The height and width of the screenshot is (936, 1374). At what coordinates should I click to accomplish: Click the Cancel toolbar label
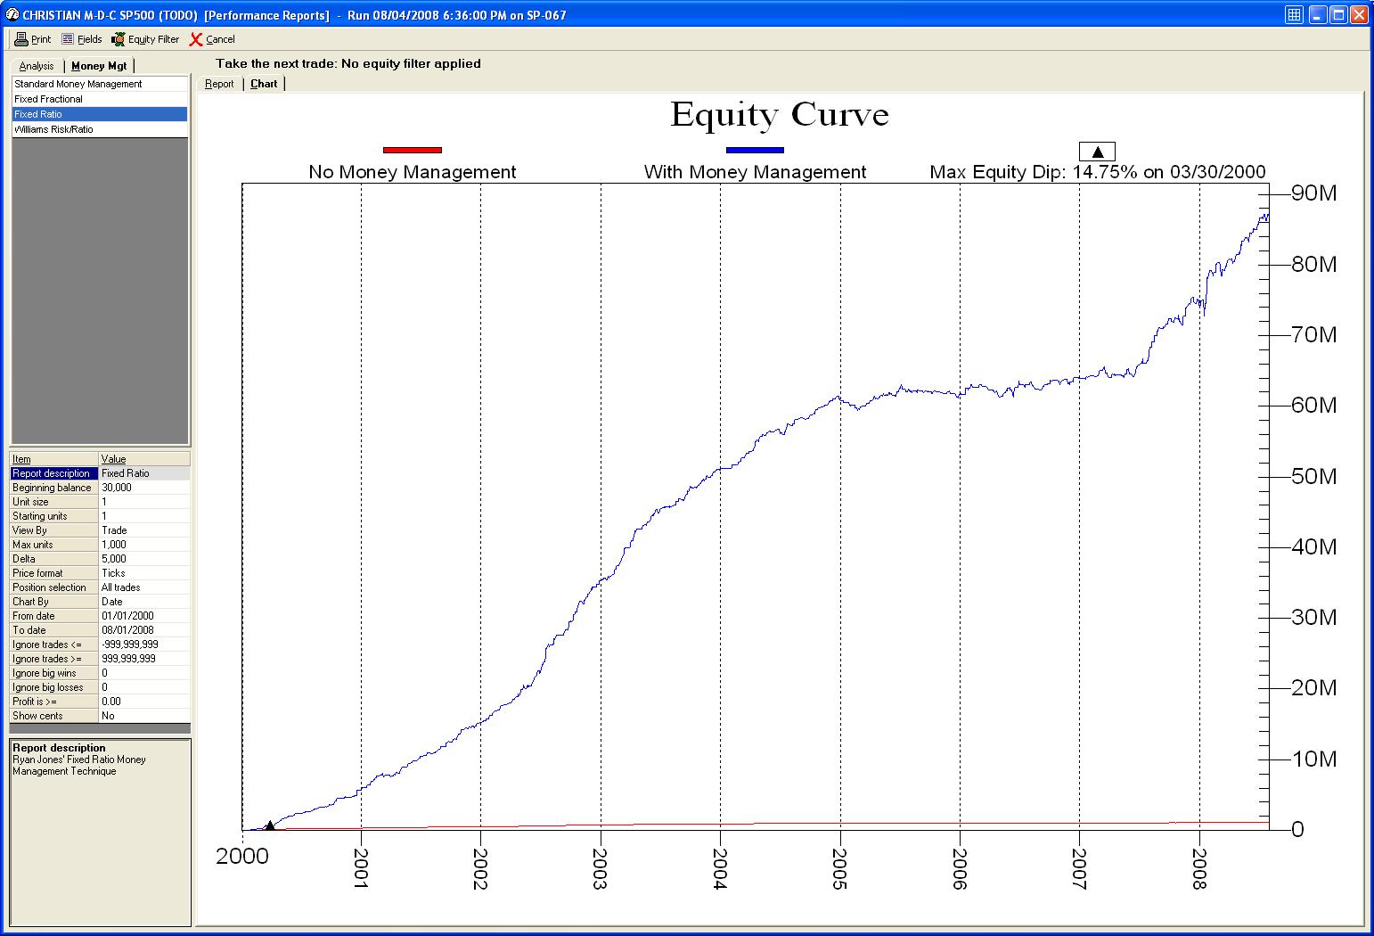(220, 39)
